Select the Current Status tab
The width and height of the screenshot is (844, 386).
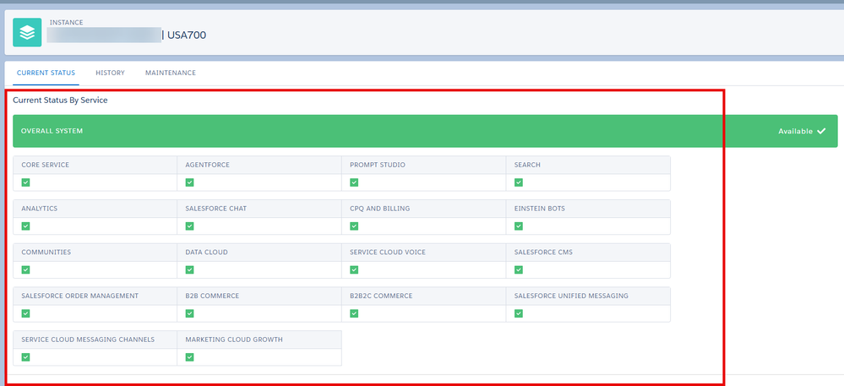coord(46,73)
